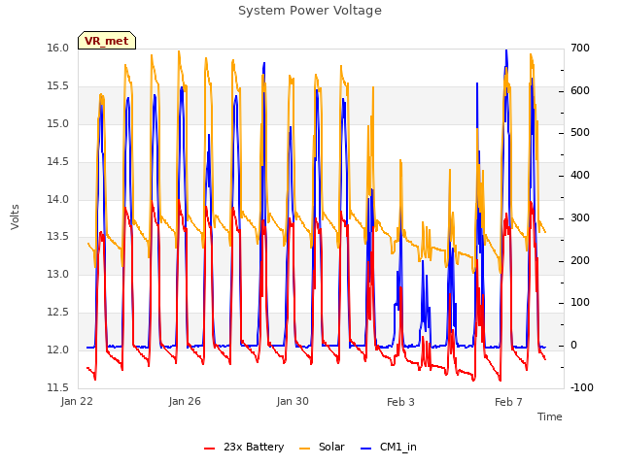Select the Jan 30 date tick label
This screenshot has width=622, height=466.
293,401
